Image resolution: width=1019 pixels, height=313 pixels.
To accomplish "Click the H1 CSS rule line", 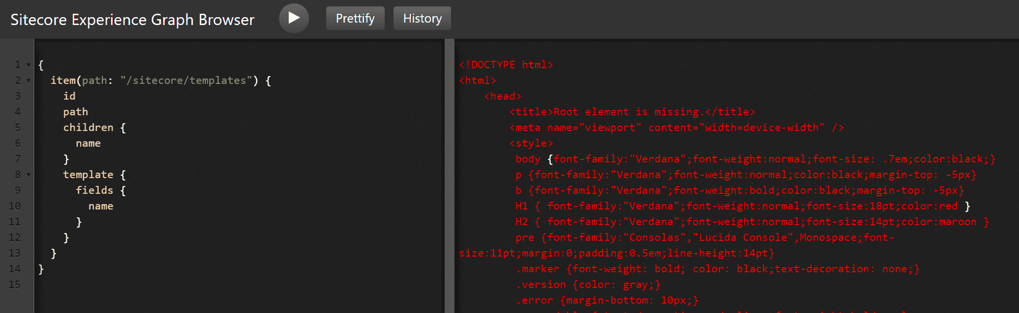I will point(743,206).
